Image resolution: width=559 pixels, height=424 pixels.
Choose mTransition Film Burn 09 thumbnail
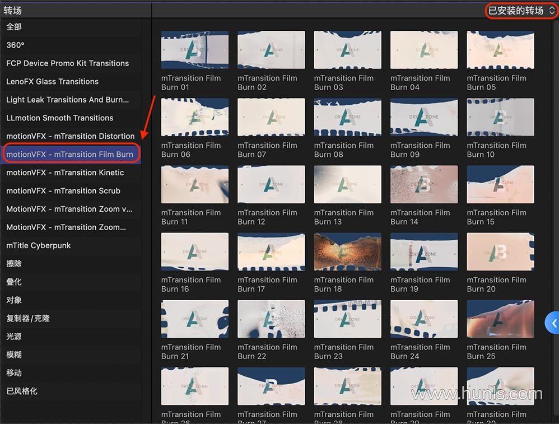pos(424,117)
